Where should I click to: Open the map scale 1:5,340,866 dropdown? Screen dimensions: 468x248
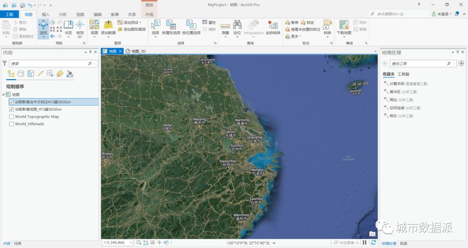131,243
